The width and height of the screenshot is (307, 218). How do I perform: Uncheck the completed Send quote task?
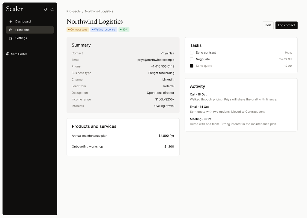(192, 66)
